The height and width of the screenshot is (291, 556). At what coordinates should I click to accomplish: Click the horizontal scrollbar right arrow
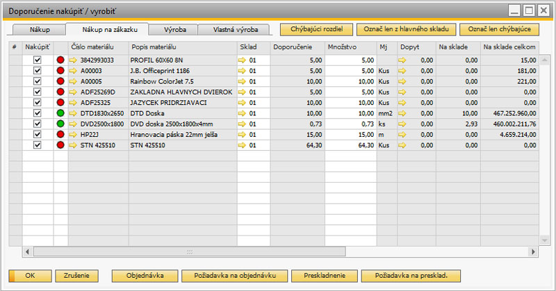pyautogui.click(x=534, y=251)
